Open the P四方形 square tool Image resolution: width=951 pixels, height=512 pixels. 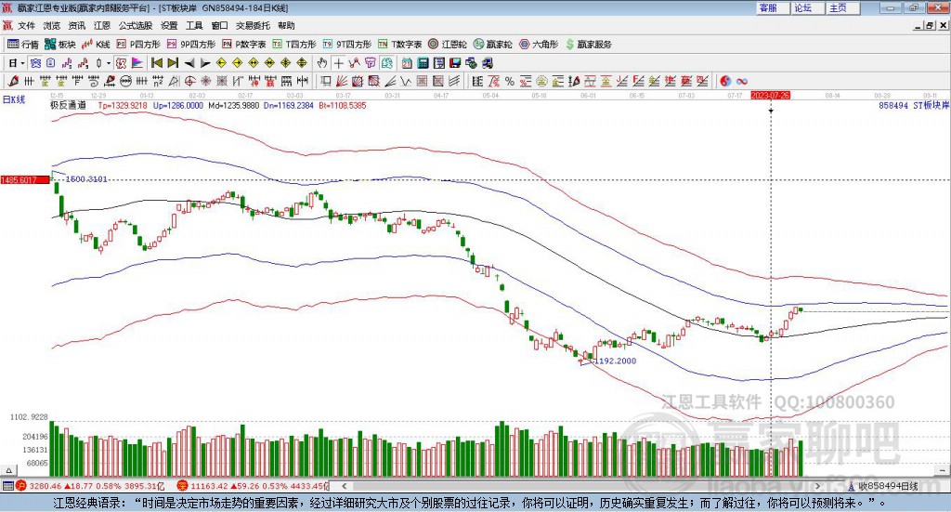138,44
